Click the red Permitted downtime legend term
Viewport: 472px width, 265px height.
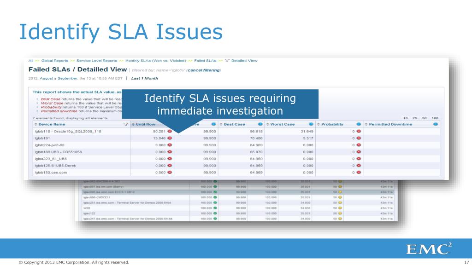[x=59, y=111]
